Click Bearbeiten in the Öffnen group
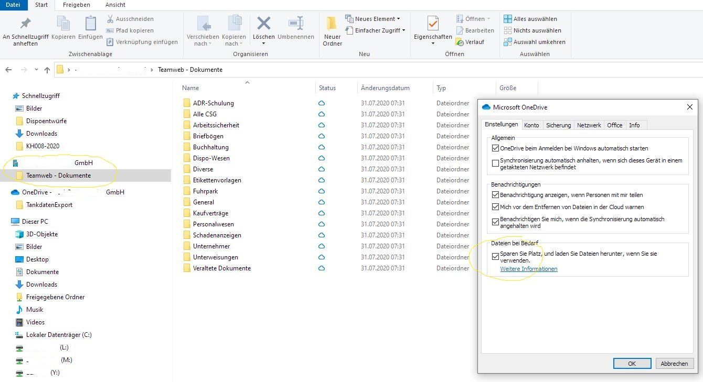This screenshot has height=382, width=703. pos(475,30)
